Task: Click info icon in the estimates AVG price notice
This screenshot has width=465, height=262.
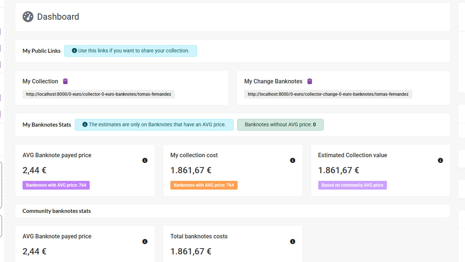Action: click(85, 124)
